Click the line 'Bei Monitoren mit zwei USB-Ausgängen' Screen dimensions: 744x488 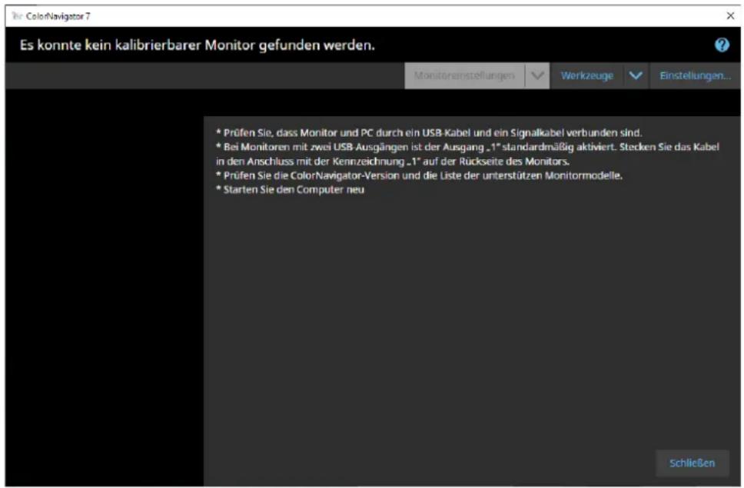coord(468,154)
